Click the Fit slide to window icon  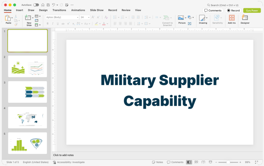tap(256, 162)
